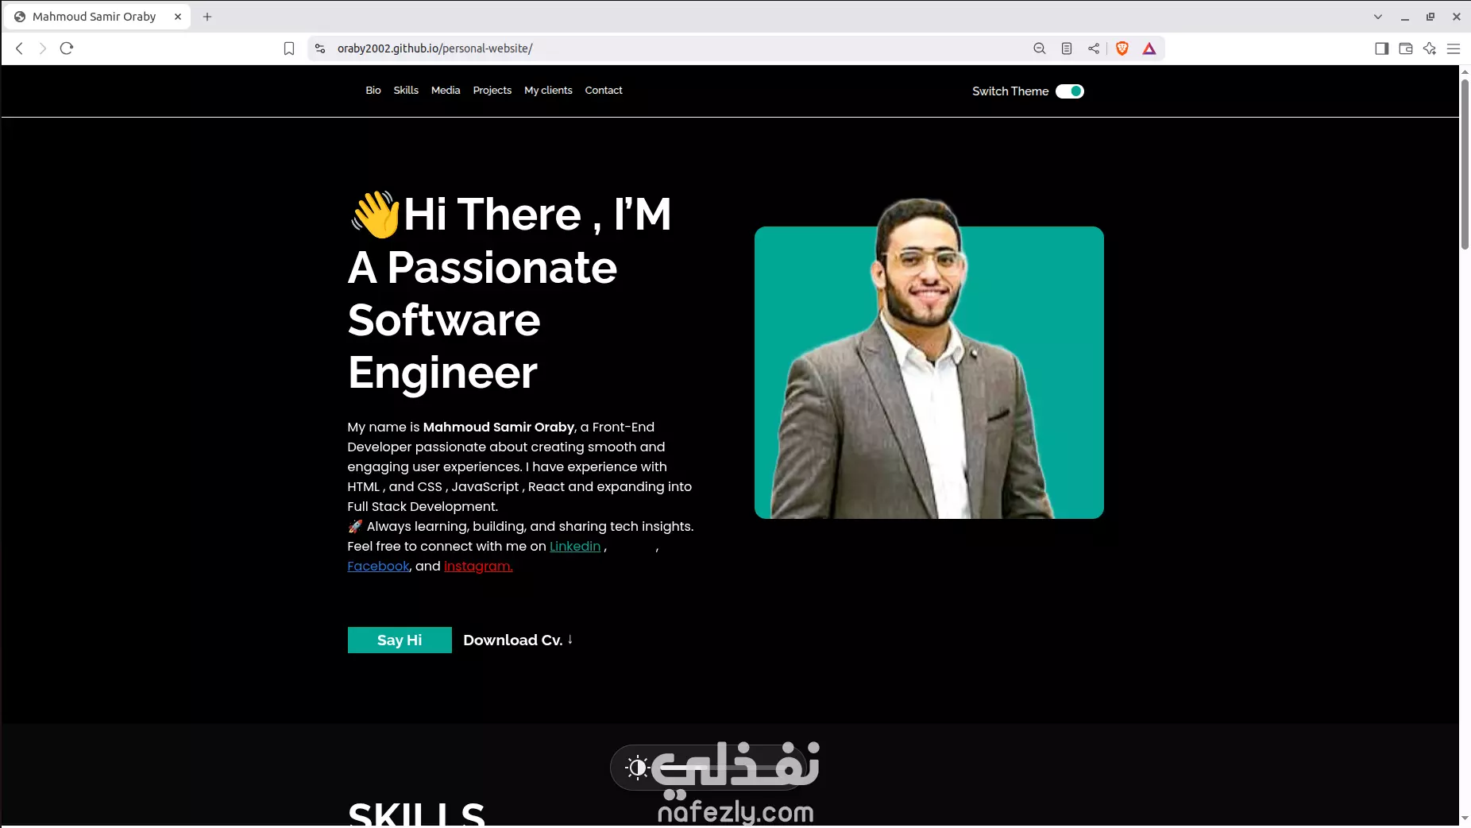1471x828 pixels.
Task: Click the page vertical scrollbar thumb
Action: pos(1465,164)
